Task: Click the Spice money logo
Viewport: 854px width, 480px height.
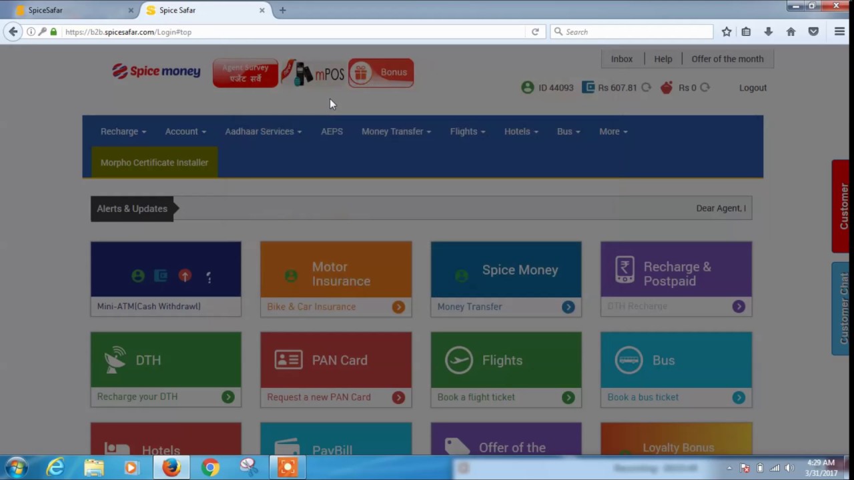Action: [x=156, y=71]
